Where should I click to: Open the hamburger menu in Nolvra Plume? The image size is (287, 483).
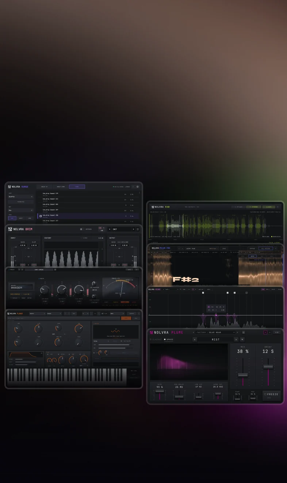(244, 332)
